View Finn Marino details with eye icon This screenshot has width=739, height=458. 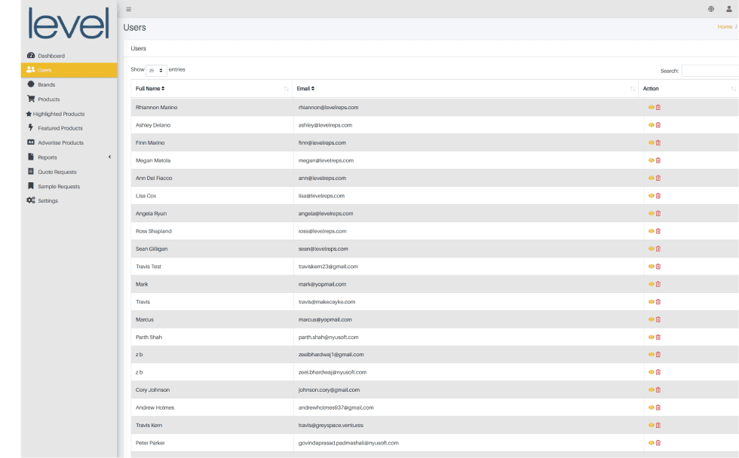[651, 142]
